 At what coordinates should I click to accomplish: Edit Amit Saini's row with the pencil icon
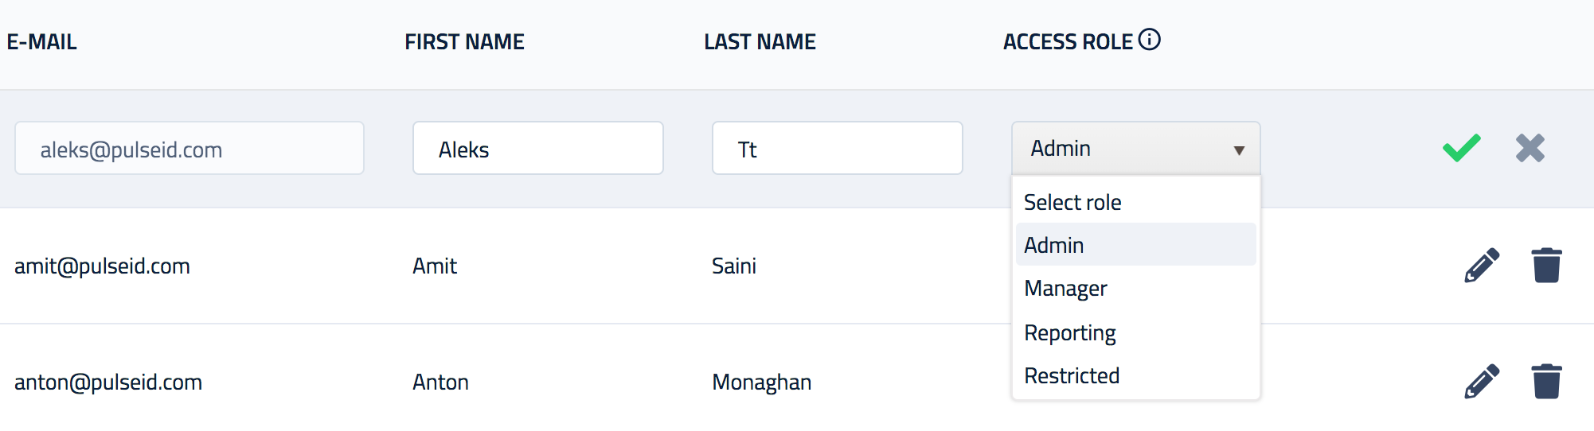[x=1482, y=266]
